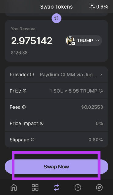Tap the 0.6% slippage value in header

[x=102, y=7]
